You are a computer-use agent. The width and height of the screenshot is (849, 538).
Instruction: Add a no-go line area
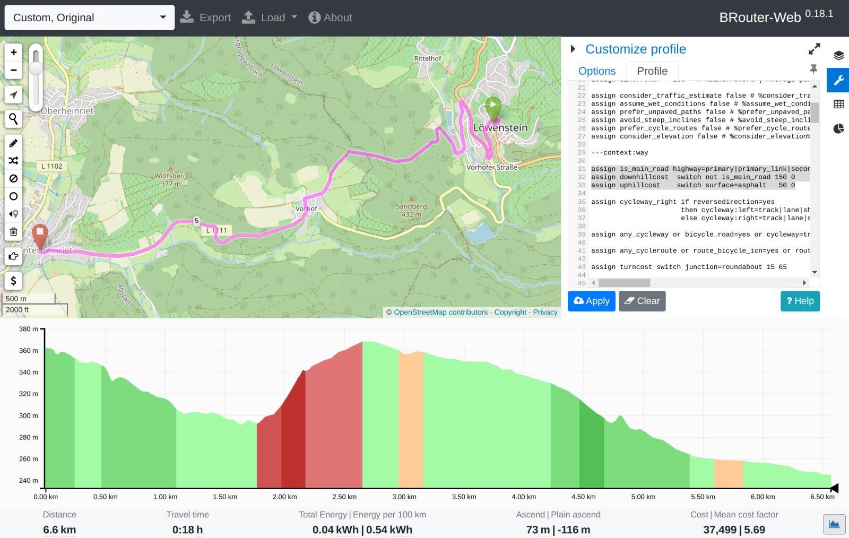pos(14,178)
